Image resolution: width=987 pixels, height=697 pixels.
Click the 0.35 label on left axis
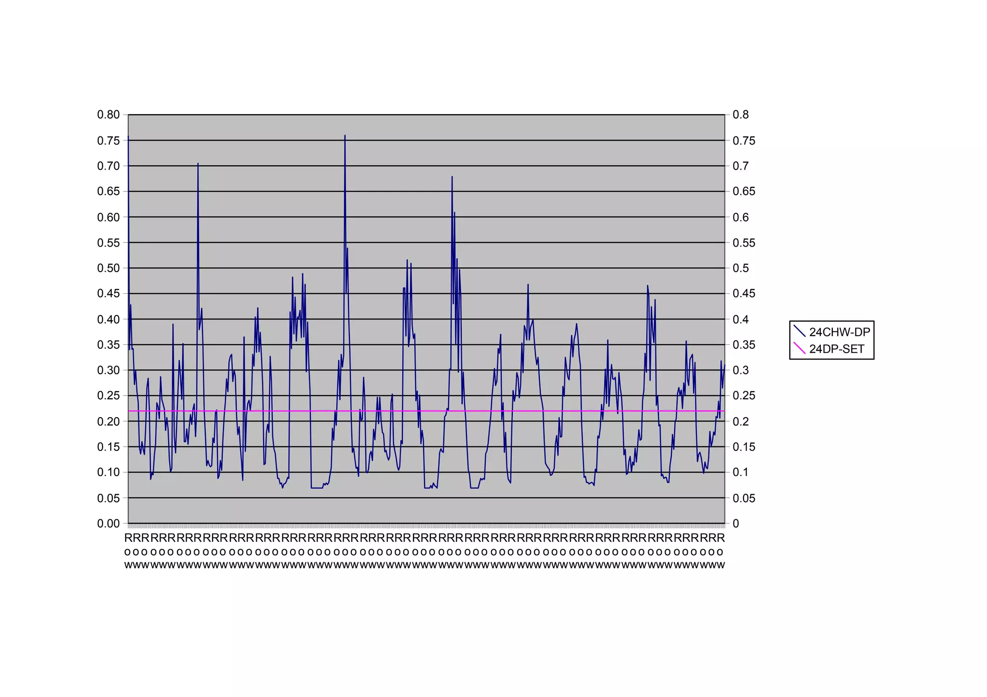pos(108,344)
